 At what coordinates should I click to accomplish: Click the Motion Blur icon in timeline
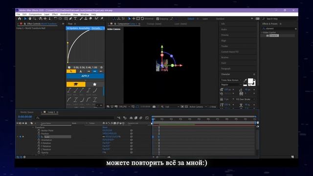141,118
